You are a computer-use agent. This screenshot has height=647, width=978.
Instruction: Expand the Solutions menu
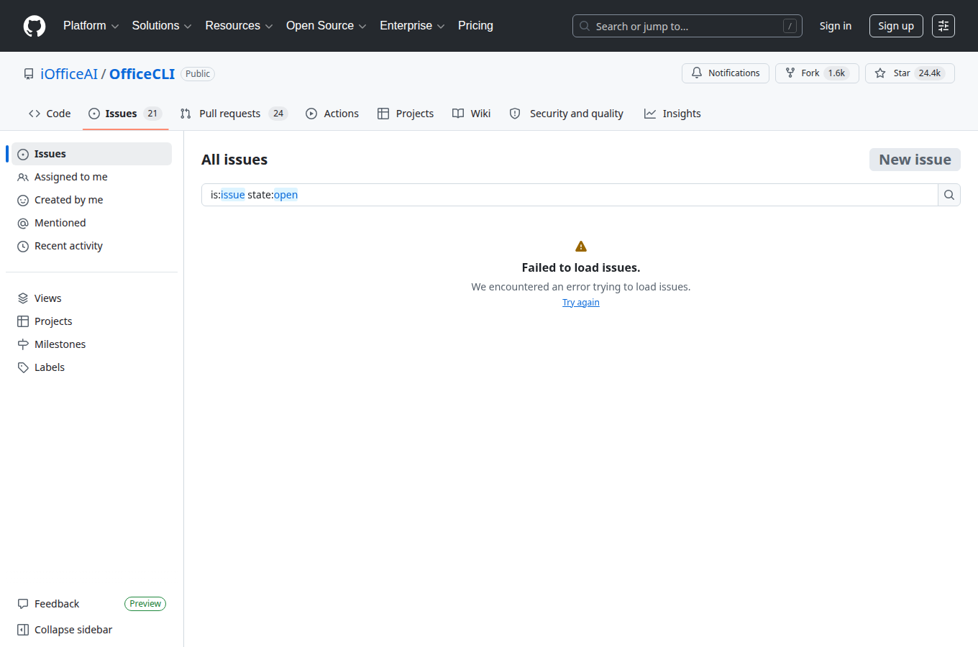click(x=162, y=26)
